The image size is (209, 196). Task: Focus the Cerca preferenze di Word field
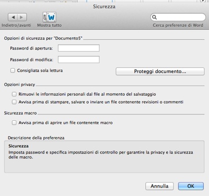click(x=178, y=17)
